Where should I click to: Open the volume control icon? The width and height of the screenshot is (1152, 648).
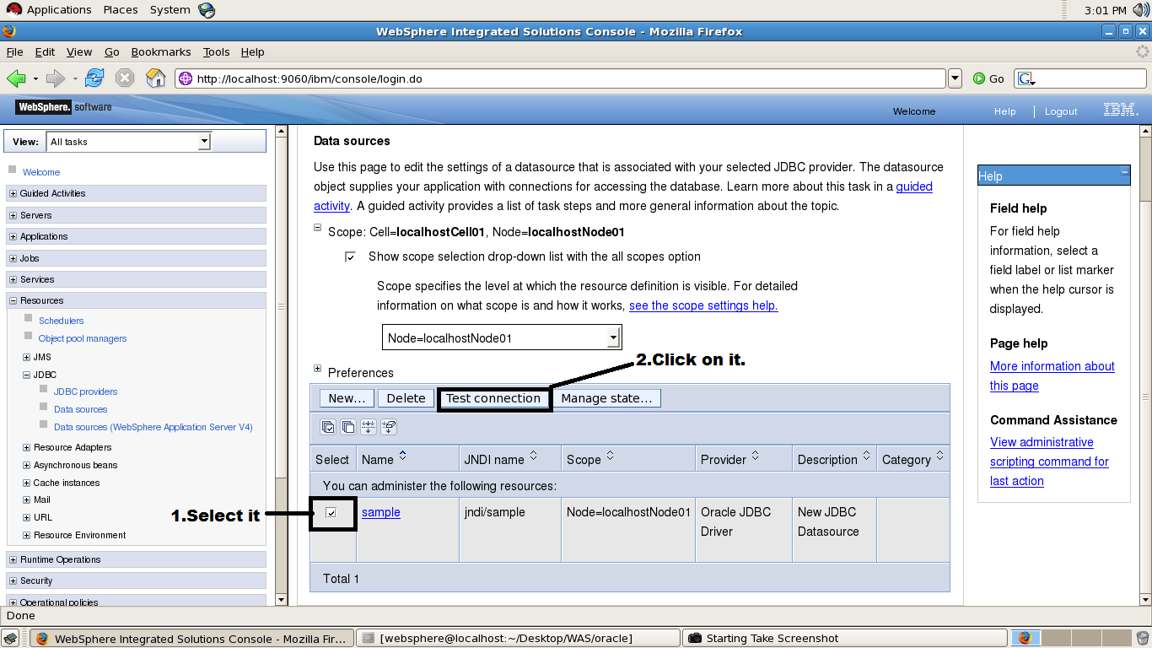(1140, 10)
